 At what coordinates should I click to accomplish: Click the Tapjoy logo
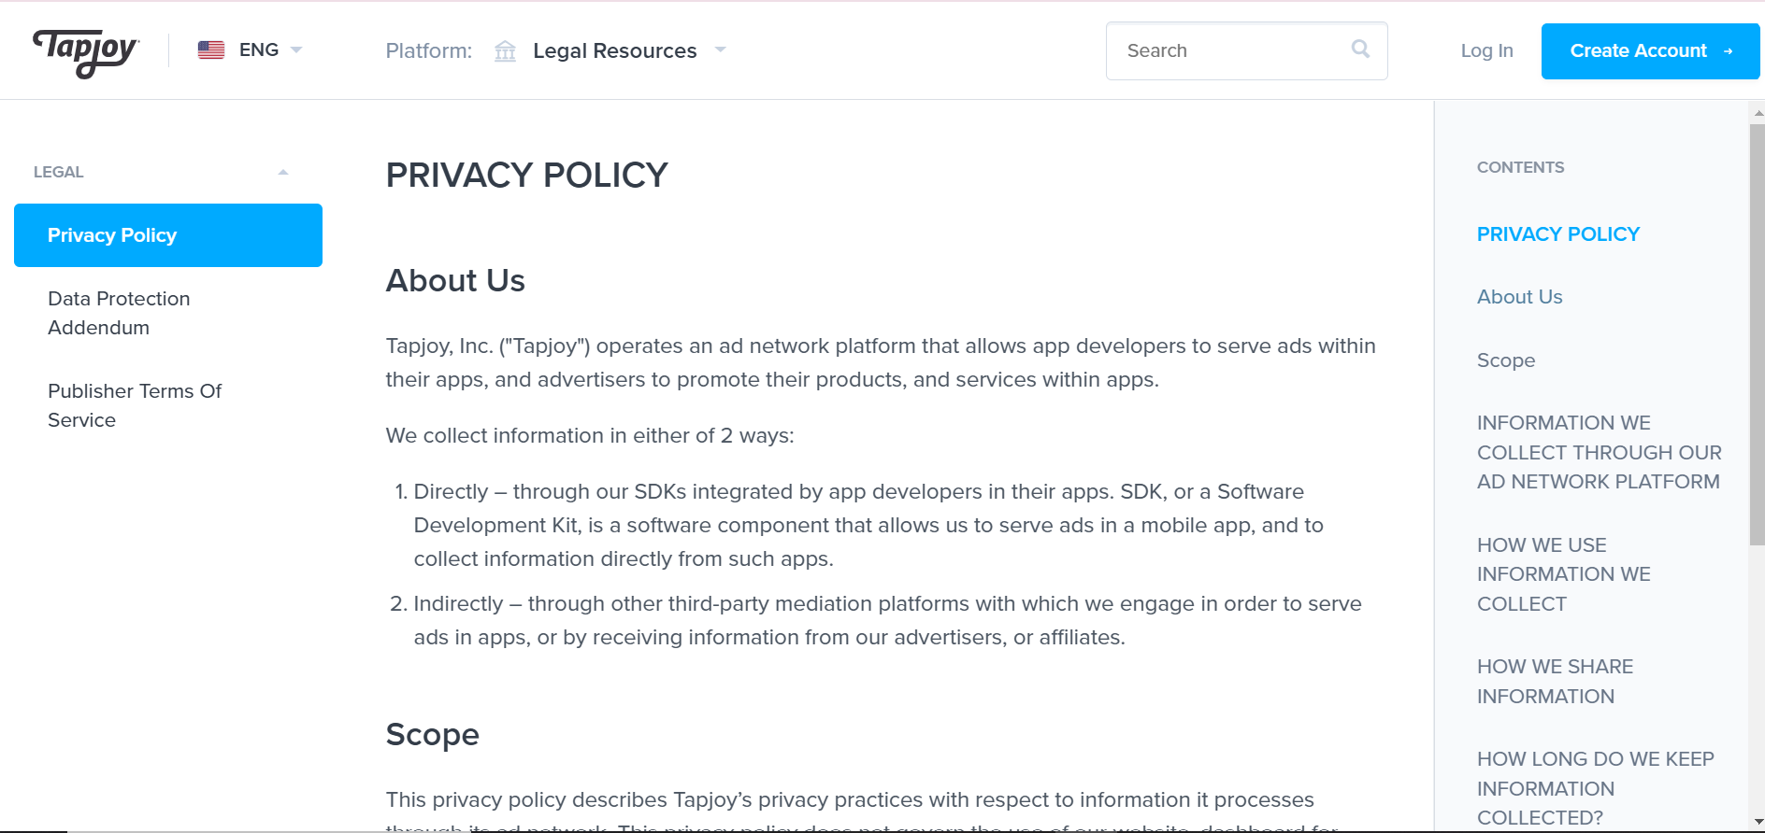pos(86,52)
